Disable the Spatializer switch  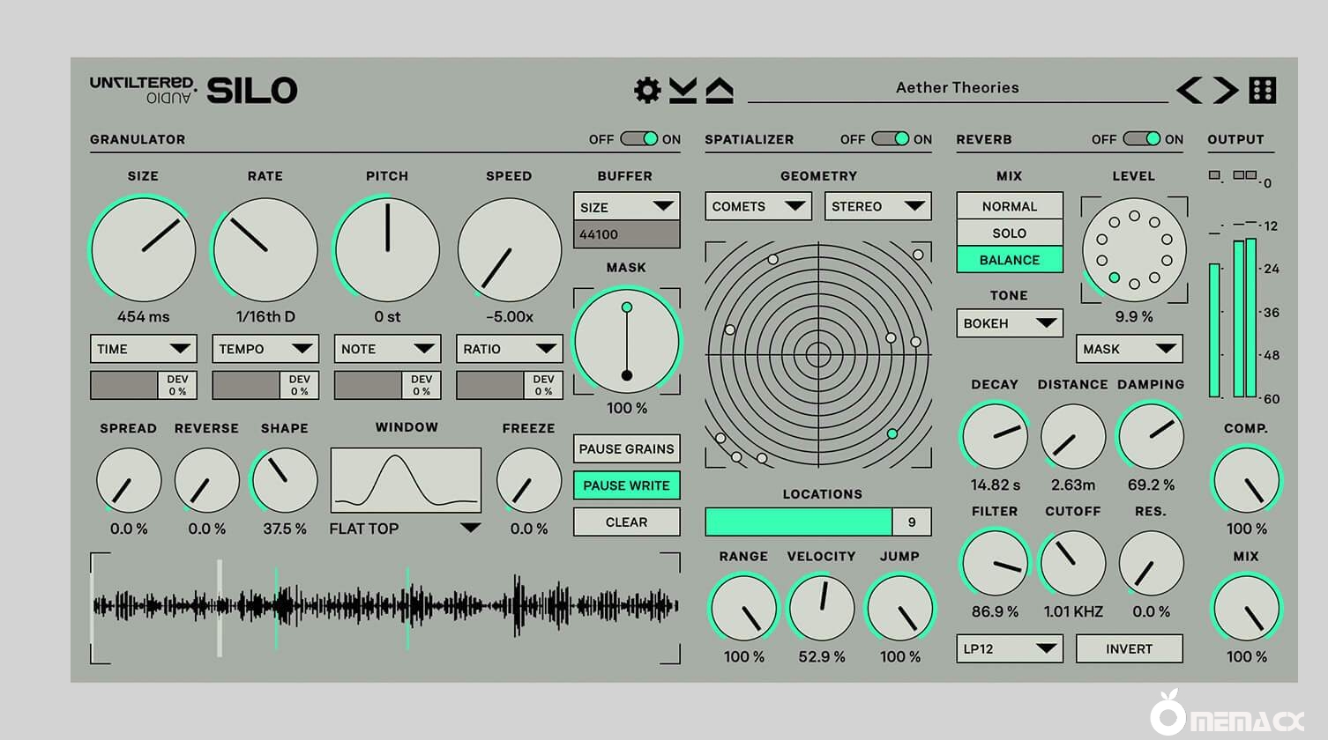tap(890, 139)
